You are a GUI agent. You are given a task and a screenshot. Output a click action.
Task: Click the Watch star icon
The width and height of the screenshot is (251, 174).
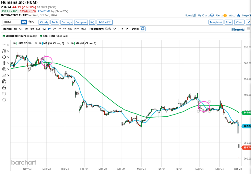[x=239, y=15]
